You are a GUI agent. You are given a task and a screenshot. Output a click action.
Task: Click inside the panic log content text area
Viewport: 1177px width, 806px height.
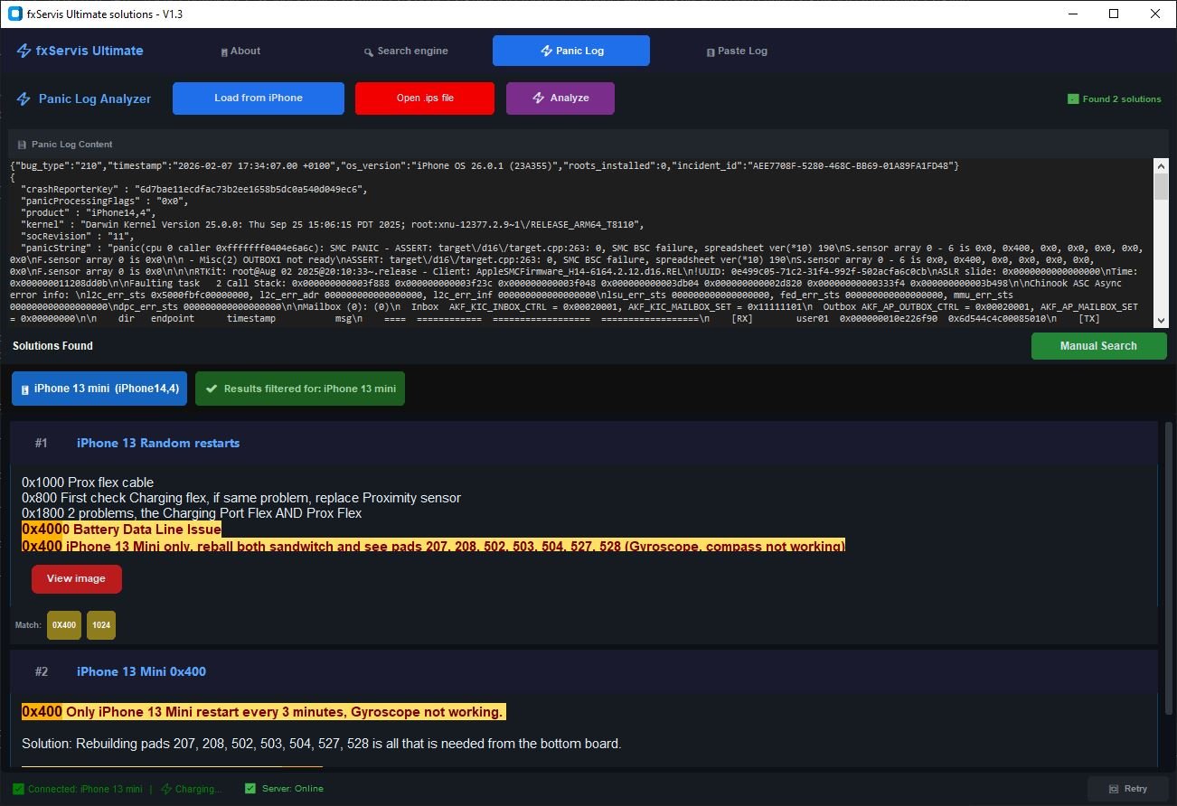[580, 242]
